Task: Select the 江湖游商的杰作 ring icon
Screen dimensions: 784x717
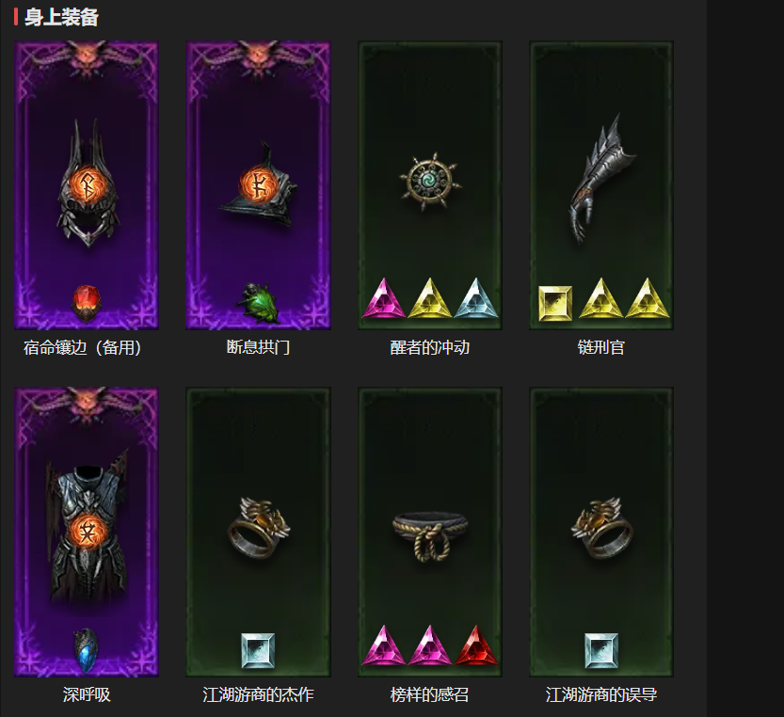Action: (258, 528)
